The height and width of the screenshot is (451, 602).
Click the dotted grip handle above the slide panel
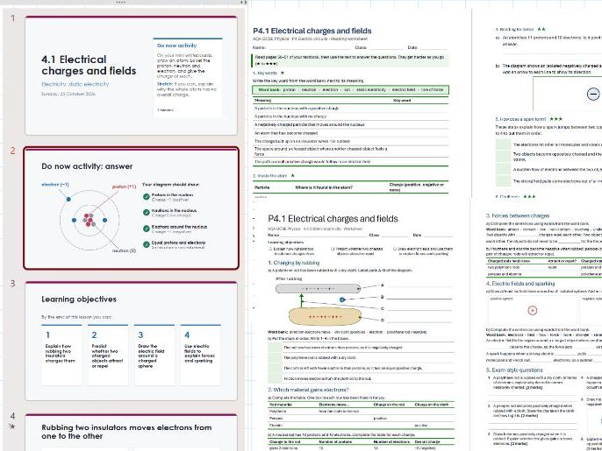point(120,3)
